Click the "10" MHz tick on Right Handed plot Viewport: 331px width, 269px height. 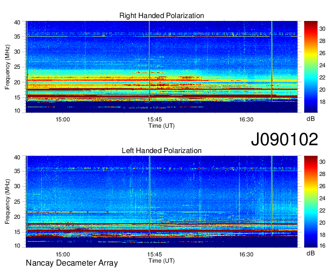pos(17,111)
